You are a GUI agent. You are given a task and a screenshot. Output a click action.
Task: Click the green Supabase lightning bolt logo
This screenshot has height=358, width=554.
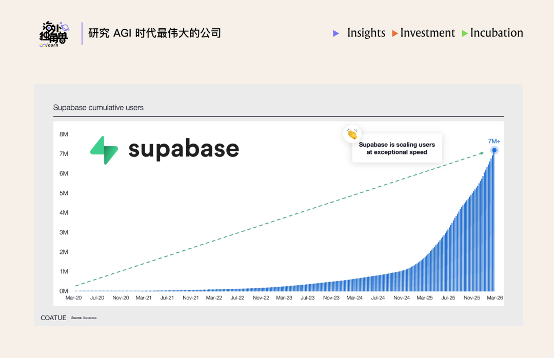coord(104,150)
